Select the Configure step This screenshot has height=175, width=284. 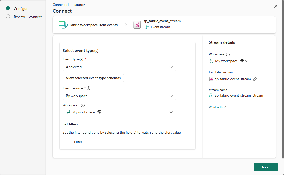(22, 9)
